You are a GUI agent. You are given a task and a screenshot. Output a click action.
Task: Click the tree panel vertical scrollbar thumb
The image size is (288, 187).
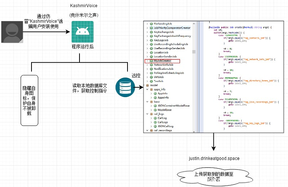(x=194, y=51)
